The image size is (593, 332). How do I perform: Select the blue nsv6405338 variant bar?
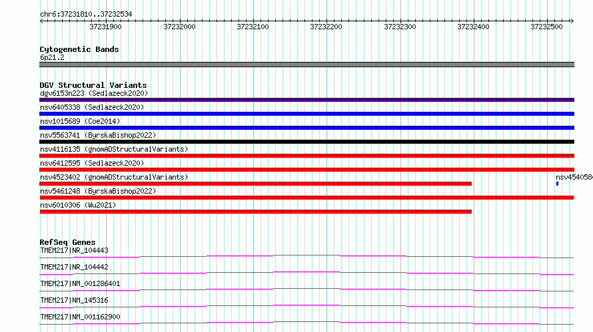coord(306,114)
